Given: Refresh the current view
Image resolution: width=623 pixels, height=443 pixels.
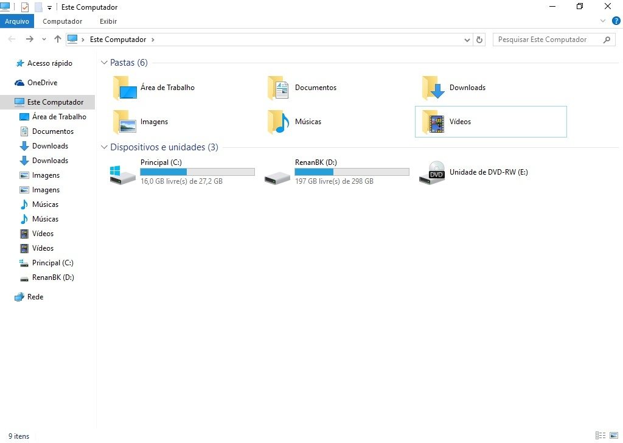Looking at the screenshot, I should [479, 40].
